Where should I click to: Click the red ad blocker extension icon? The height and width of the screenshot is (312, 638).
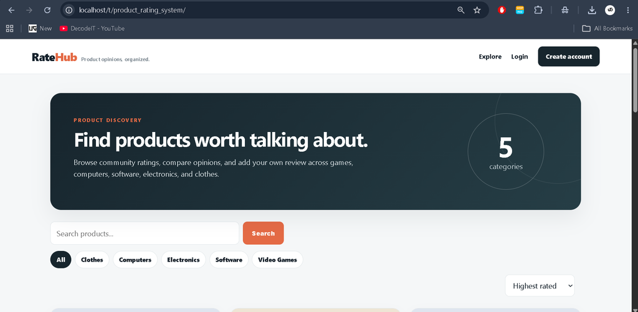point(502,10)
